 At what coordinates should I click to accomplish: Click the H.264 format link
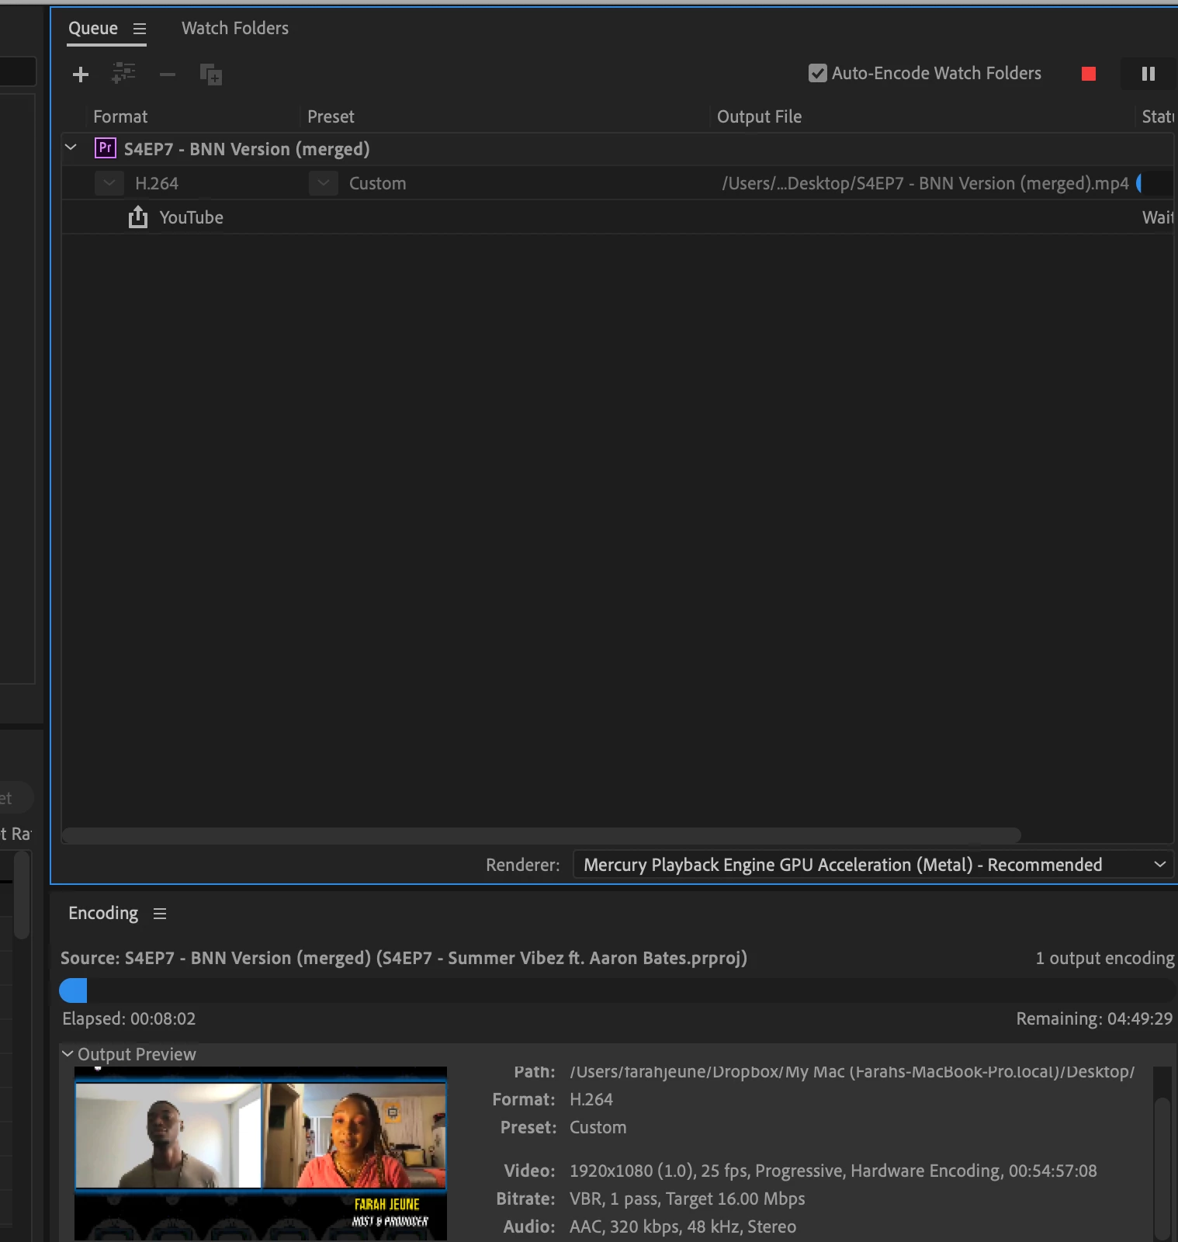[x=157, y=183]
